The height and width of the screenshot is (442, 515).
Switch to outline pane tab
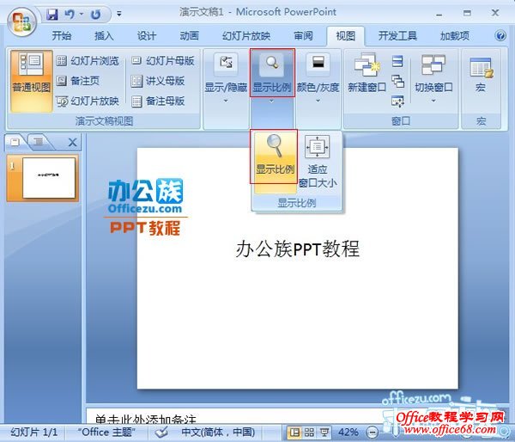pyautogui.click(x=38, y=142)
